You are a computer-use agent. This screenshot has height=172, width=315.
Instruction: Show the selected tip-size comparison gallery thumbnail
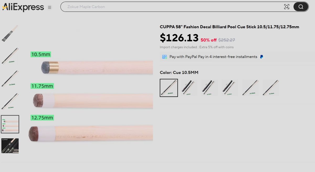10,124
